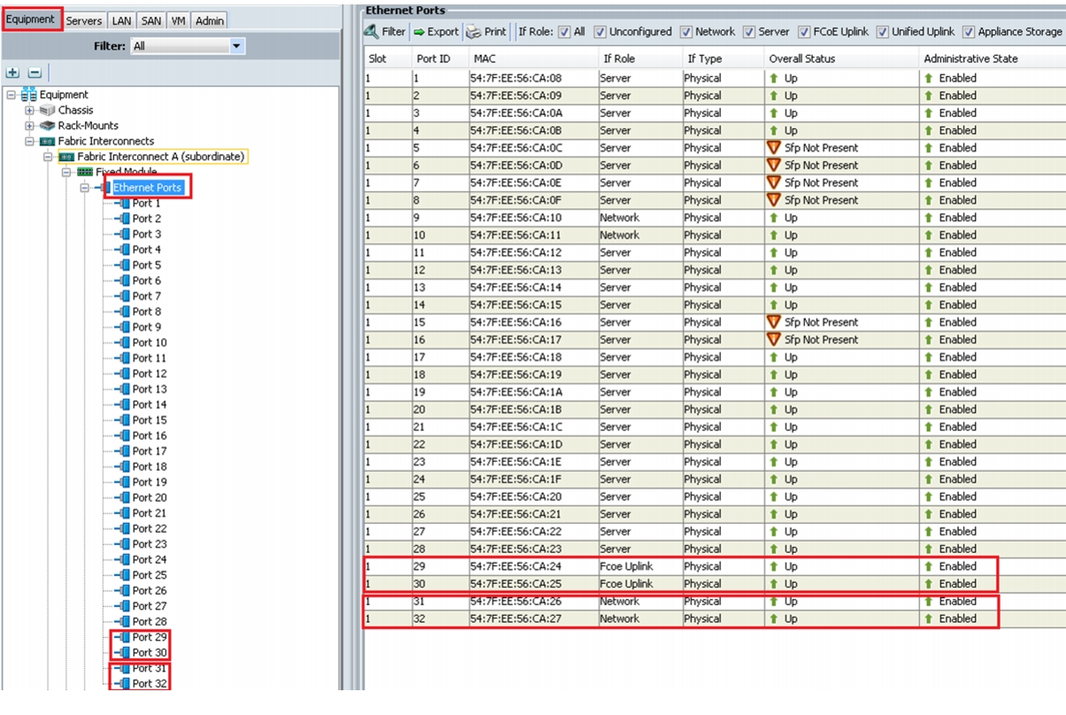Click the Rack-Mounts node icon

[x=48, y=126]
